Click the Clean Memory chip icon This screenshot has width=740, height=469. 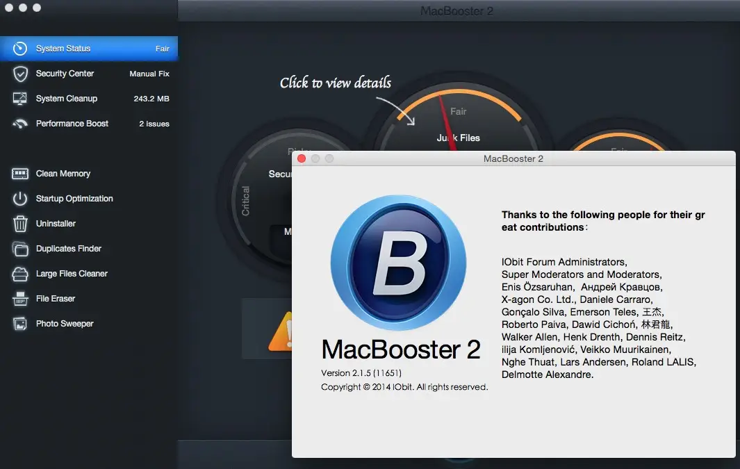pos(20,174)
